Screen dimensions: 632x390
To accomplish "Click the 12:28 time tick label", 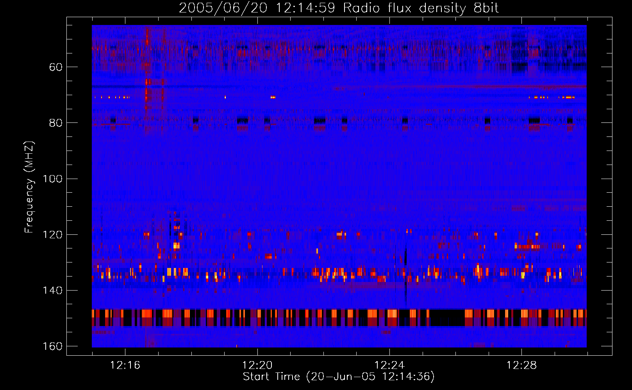I will pos(521,365).
